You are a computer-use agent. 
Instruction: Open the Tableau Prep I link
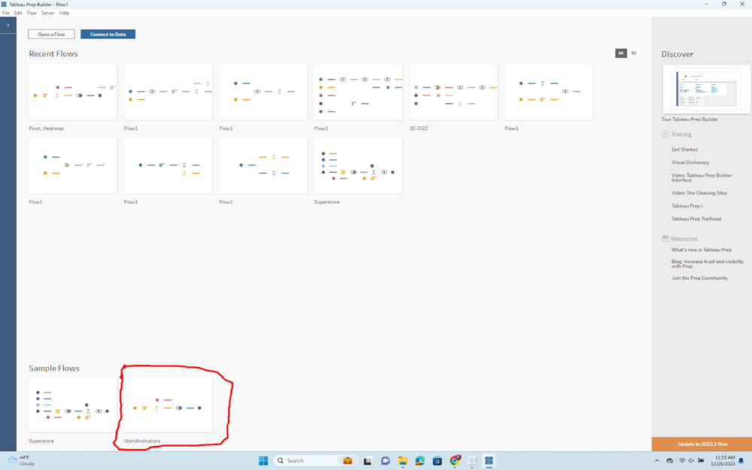pyautogui.click(x=687, y=206)
